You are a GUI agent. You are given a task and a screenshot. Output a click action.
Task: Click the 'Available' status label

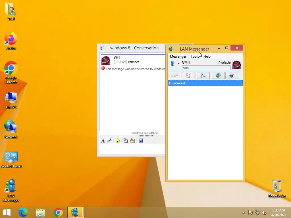pyautogui.click(x=225, y=62)
